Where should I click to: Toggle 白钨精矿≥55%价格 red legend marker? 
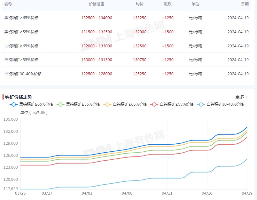coord(154,104)
